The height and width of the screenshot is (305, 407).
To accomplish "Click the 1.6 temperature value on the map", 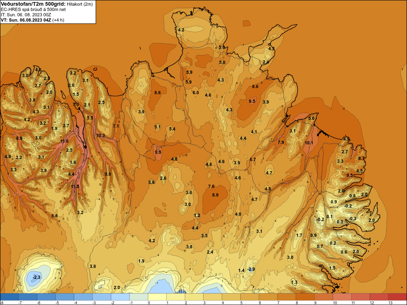I will pyautogui.click(x=73, y=162).
